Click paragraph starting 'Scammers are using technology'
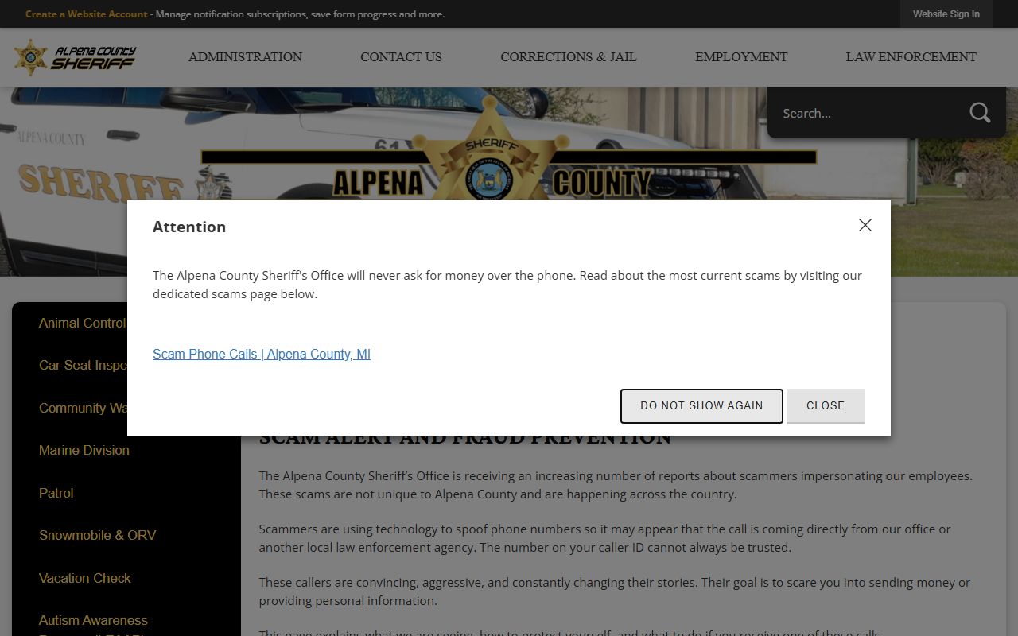 pyautogui.click(x=604, y=538)
